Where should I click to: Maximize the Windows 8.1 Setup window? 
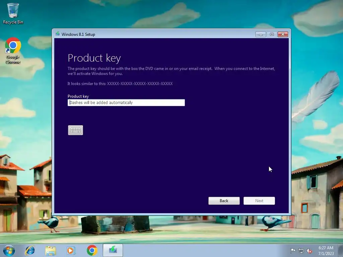[272, 34]
